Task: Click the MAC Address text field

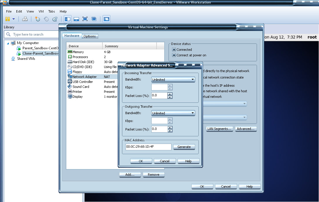Action: pyautogui.click(x=148, y=147)
